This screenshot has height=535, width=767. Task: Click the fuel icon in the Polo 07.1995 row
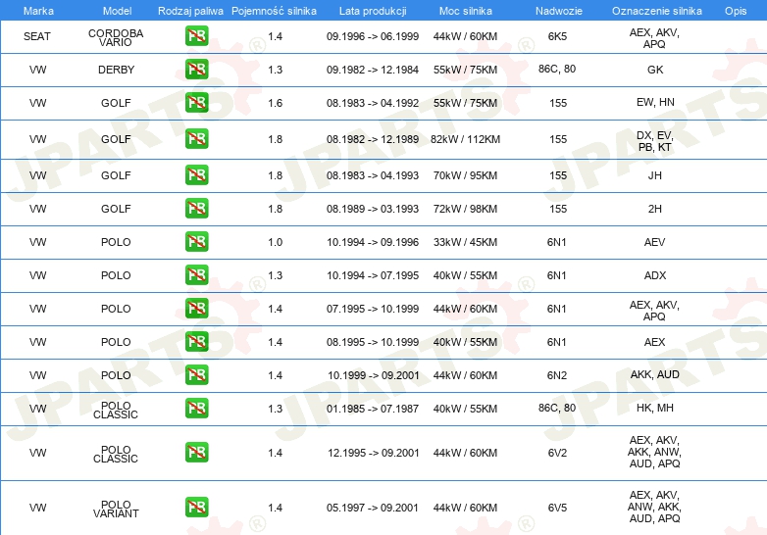196,309
